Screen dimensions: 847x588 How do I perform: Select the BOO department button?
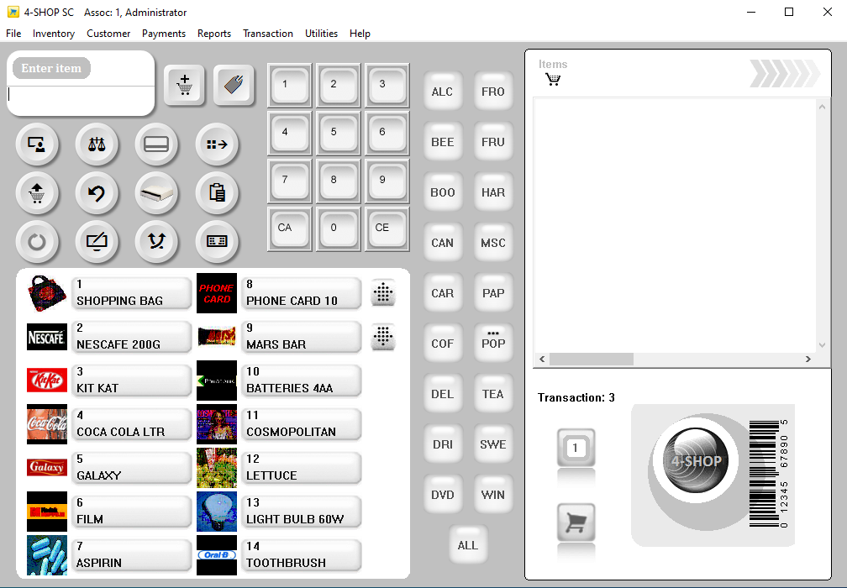(x=442, y=192)
